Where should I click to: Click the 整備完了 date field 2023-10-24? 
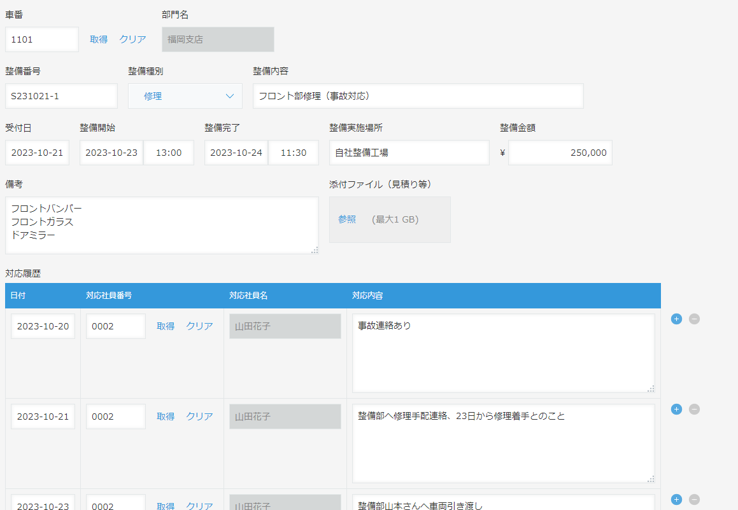(236, 153)
